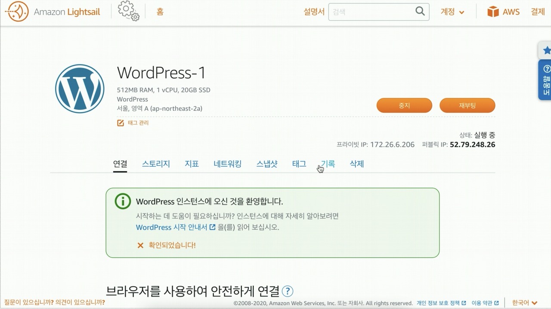Go to the 홈 link
The image size is (551, 309).
tap(160, 12)
